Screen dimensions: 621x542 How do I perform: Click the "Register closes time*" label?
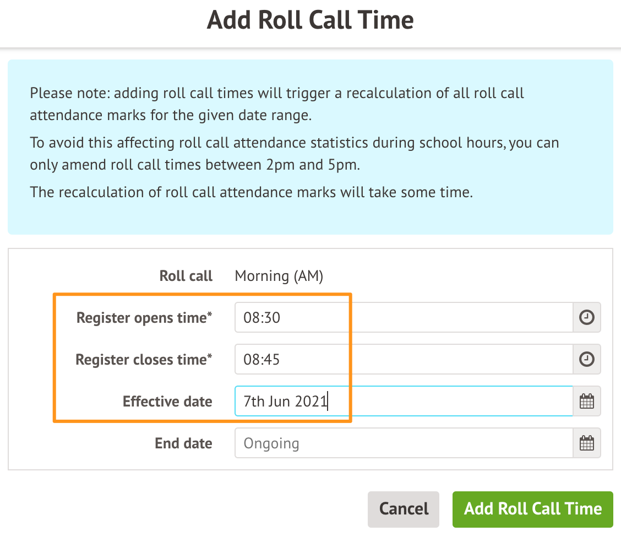pyautogui.click(x=144, y=360)
